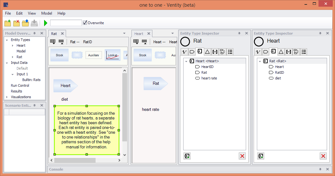The width and height of the screenshot is (335, 176).
Task: Open the variables tab in Rat inspector
Action: 184,52
